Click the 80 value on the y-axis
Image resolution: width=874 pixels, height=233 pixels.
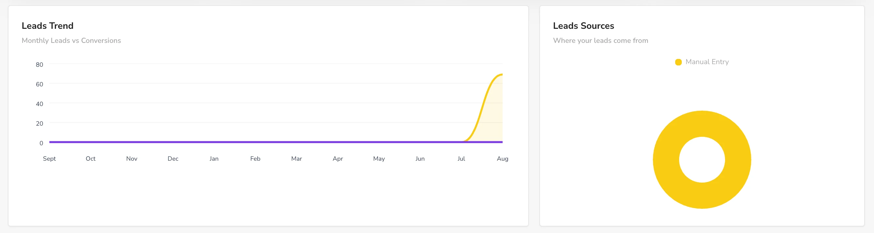tap(39, 64)
